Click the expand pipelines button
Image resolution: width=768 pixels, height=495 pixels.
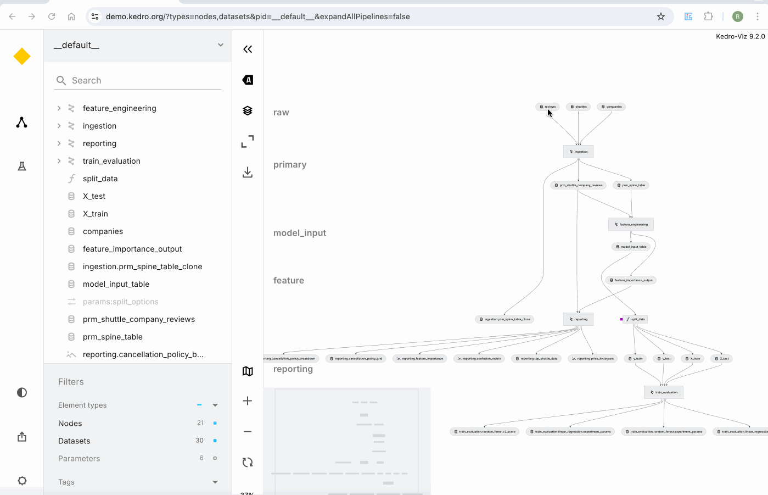248,142
